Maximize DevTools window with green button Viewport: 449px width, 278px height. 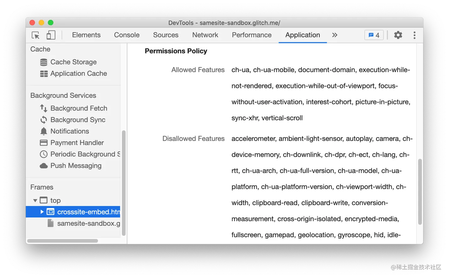(51, 23)
